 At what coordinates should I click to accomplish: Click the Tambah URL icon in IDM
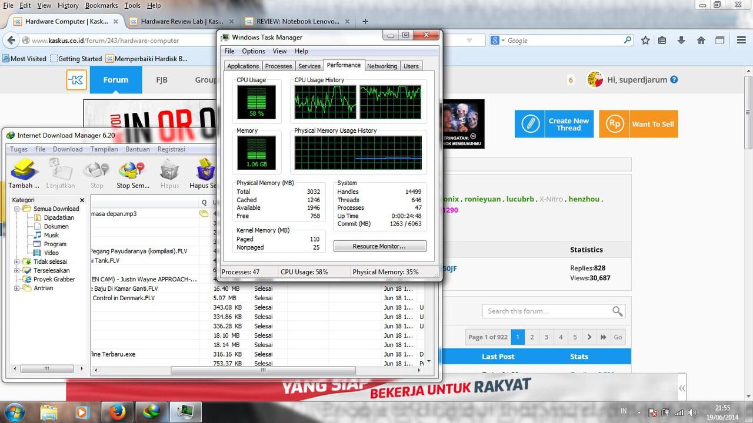(24, 170)
